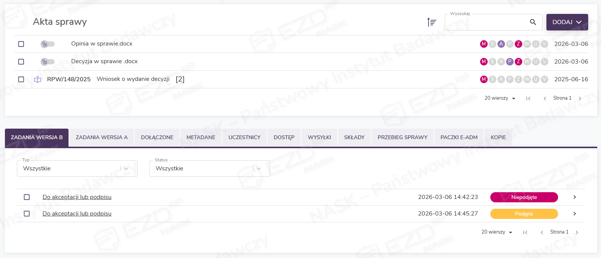Click the red Z badge for Decyzja w sprawie
This screenshot has width=601, height=258.
(519, 62)
